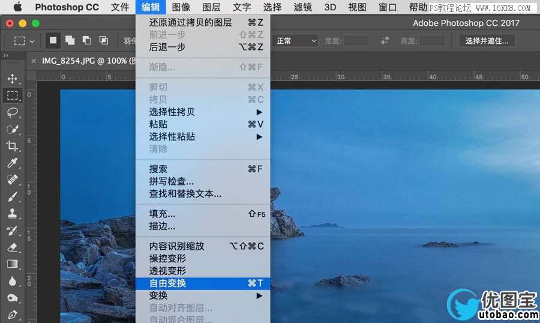The image size is (540, 323).
Task: Click the swap width and height arrows
Action: (385, 41)
